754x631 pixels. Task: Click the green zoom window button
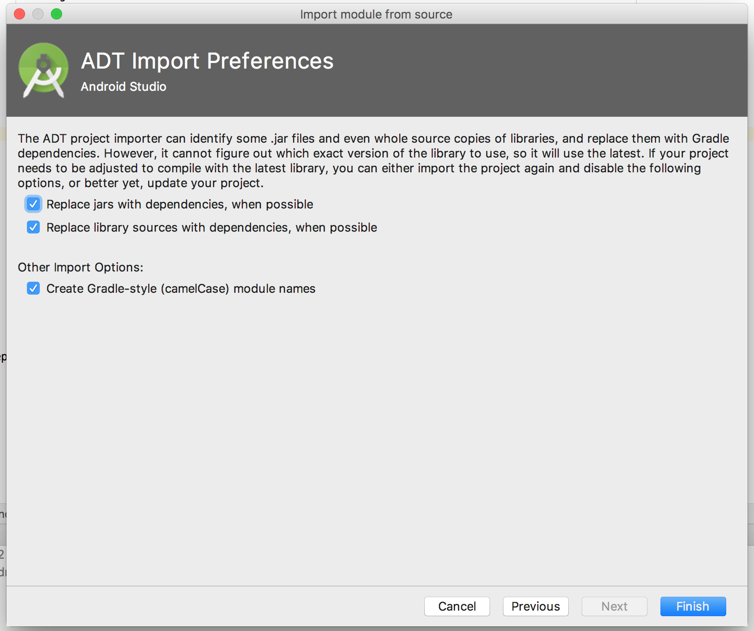pyautogui.click(x=57, y=14)
